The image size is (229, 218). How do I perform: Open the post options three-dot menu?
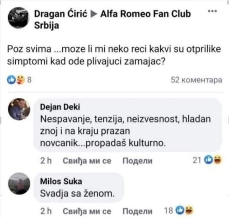pos(212,11)
